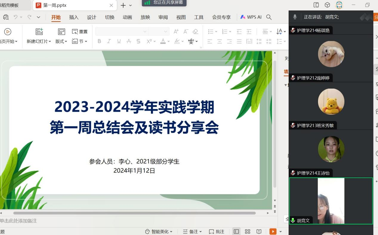
Task: Open the search magnifier in the ribbon
Action: (x=269, y=17)
